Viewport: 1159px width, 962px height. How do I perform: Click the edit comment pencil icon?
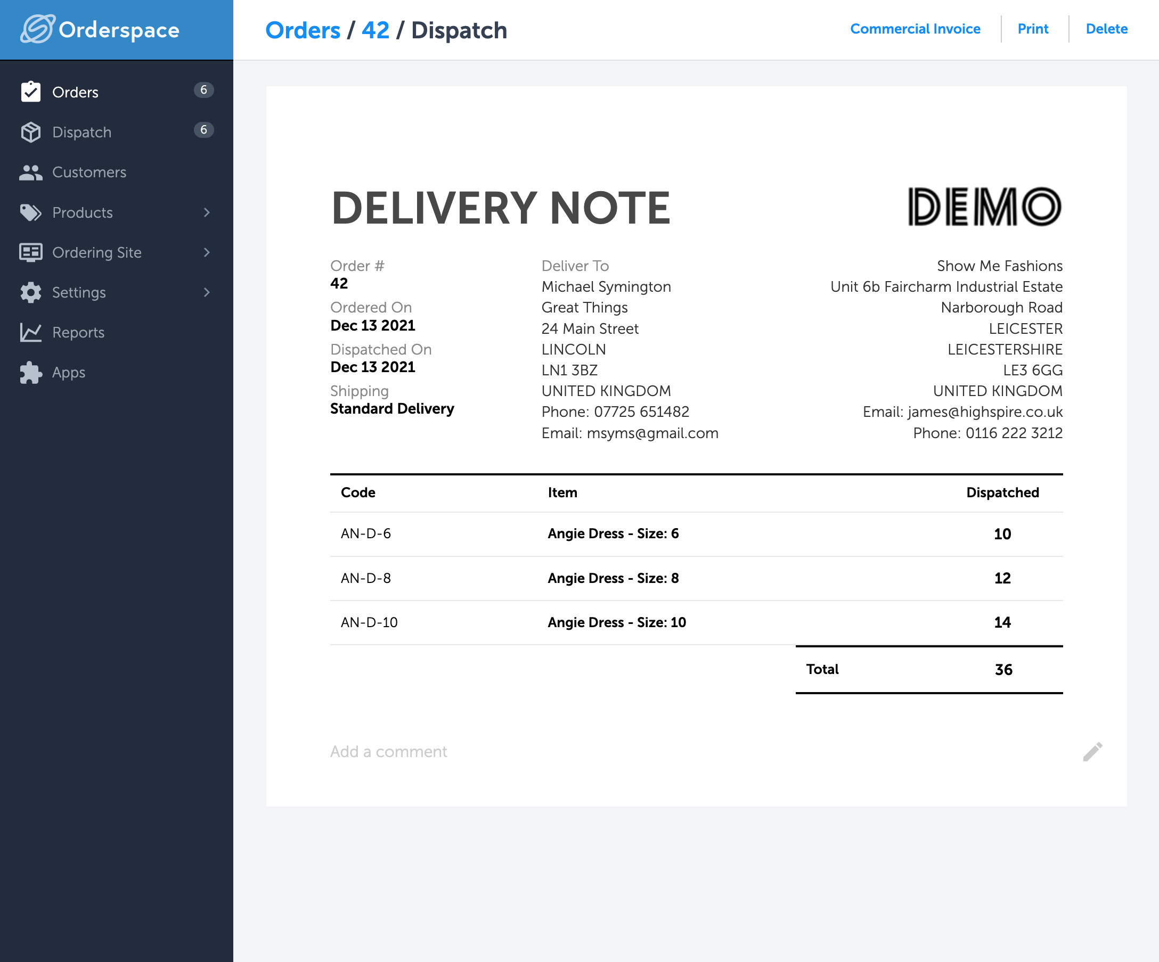[1092, 751]
